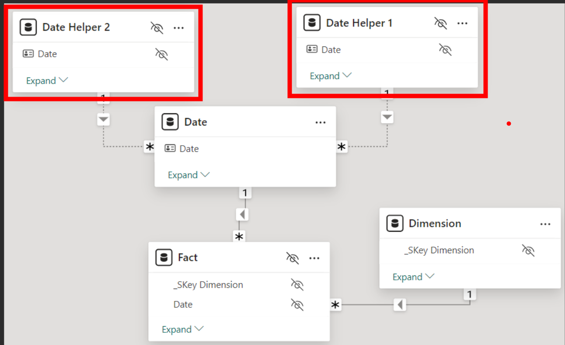Click the Dimension table database icon
Image resolution: width=565 pixels, height=345 pixels.
(395, 223)
